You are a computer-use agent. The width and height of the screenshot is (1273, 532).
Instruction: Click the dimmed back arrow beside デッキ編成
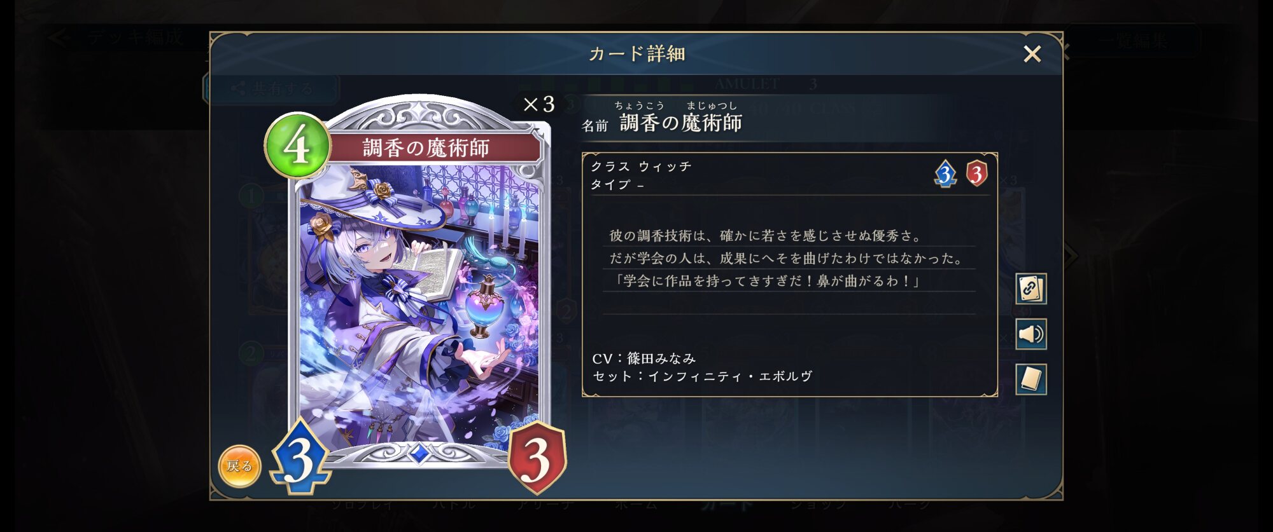coord(59,38)
